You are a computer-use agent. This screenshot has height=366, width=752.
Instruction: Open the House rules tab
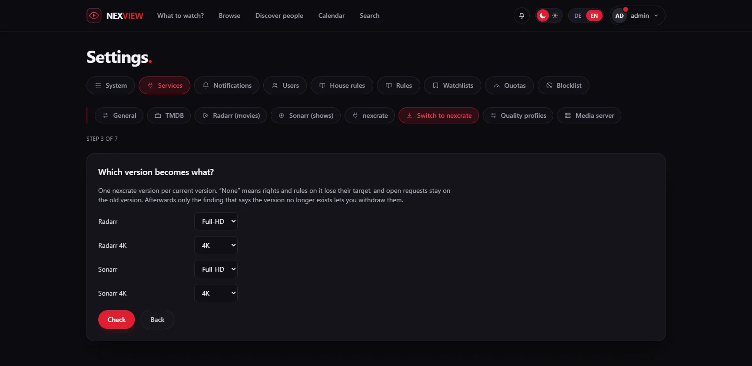[342, 85]
